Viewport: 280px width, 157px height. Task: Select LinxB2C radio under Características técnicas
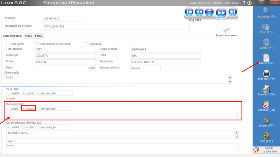click(x=23, y=127)
